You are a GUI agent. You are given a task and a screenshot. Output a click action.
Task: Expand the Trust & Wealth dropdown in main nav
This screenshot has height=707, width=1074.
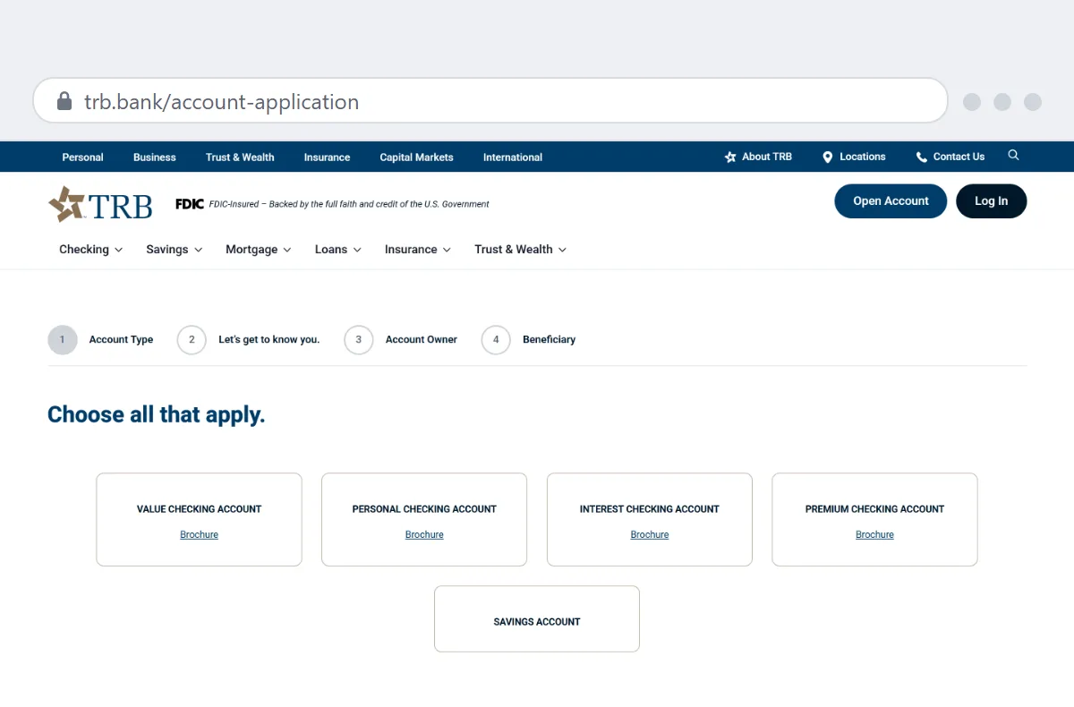(521, 250)
